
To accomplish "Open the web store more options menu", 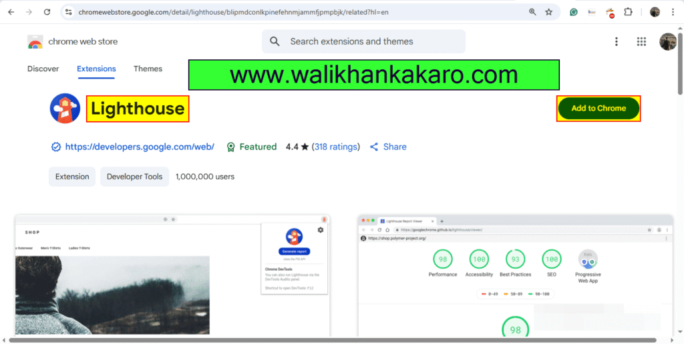I will (x=617, y=41).
